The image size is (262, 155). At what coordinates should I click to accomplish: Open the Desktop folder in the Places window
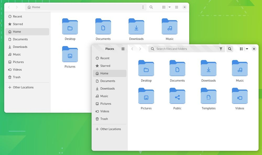(146, 68)
